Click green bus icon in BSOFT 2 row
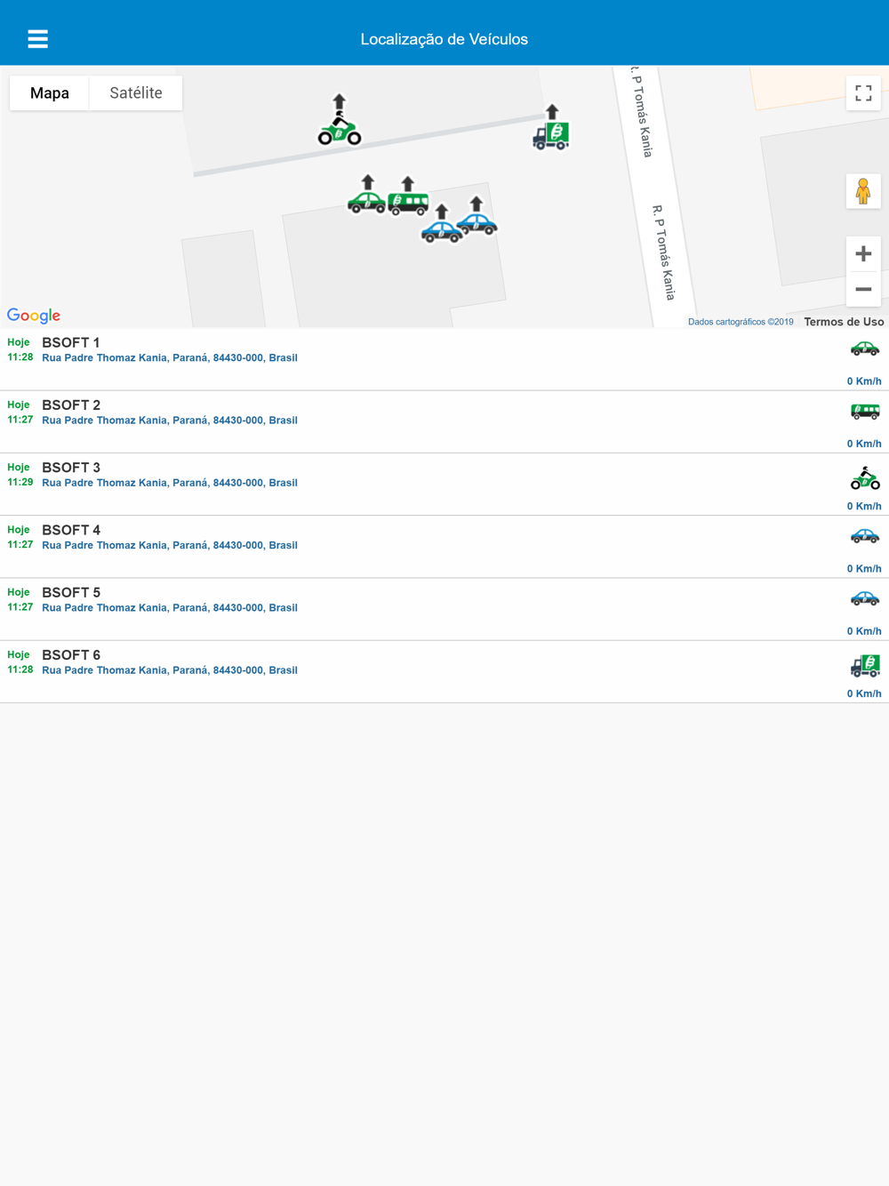The height and width of the screenshot is (1186, 889). pos(865,411)
